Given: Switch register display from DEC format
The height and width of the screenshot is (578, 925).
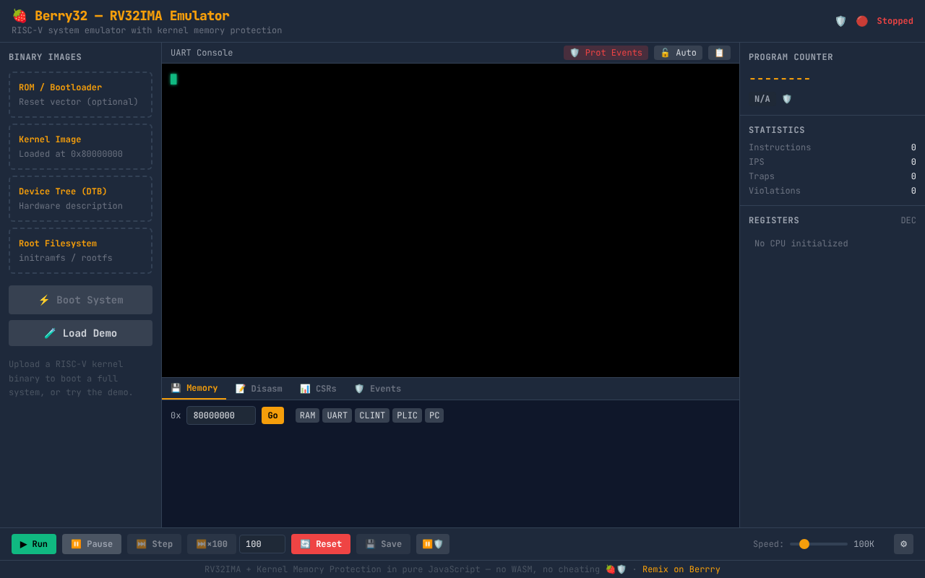Looking at the screenshot, I should coord(908,220).
